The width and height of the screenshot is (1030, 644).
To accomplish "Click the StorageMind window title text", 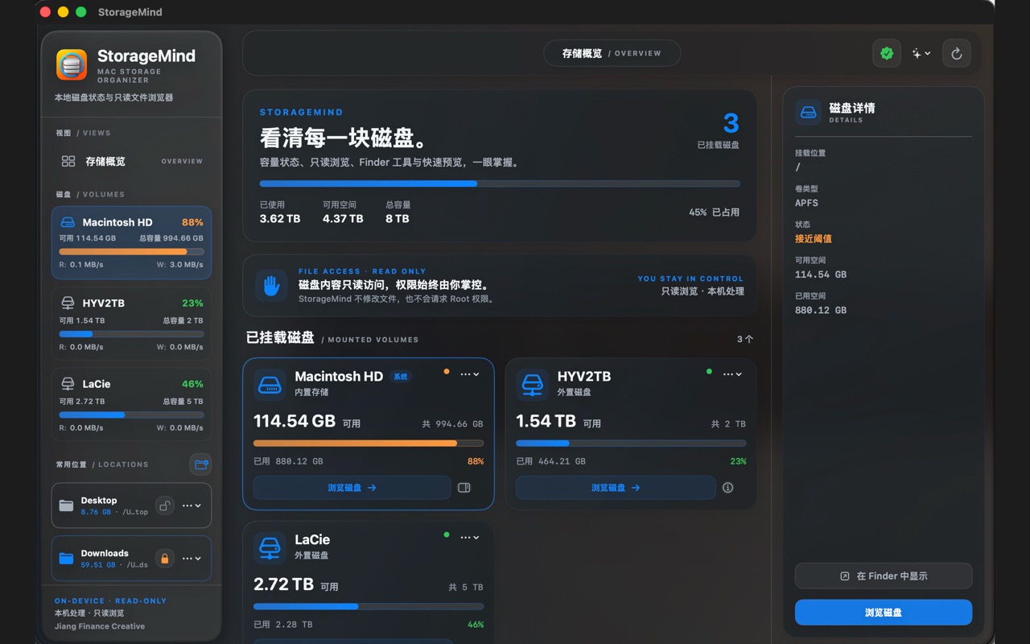I will click(130, 12).
